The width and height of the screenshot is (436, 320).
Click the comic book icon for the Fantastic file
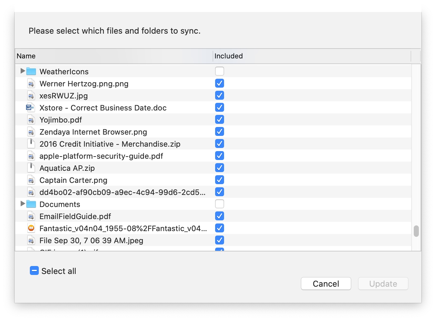tap(31, 228)
